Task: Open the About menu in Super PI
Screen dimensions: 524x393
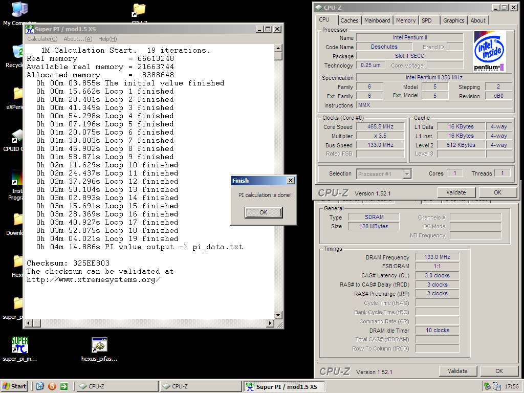Action: click(78, 39)
